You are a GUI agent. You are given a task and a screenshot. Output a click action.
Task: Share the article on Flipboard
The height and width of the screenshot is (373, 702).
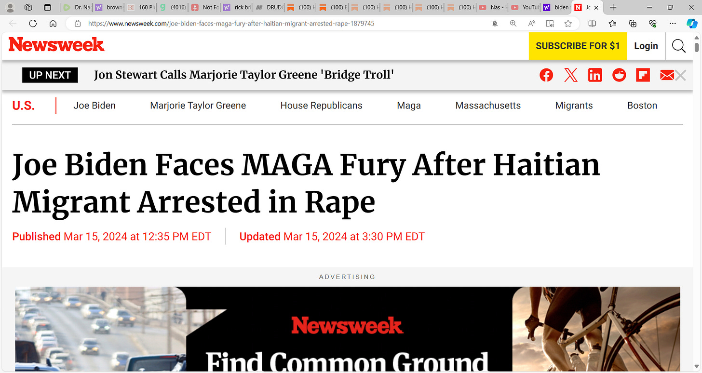coord(643,75)
